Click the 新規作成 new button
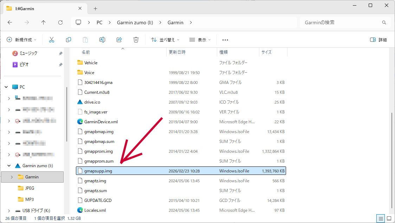This screenshot has height=223, width=395. pyautogui.click(x=21, y=40)
